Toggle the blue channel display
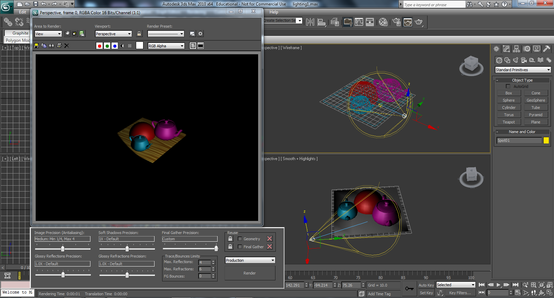Image resolution: width=554 pixels, height=298 pixels. 115,46
